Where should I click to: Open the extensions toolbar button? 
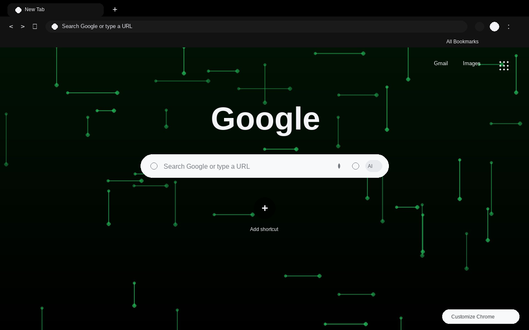(479, 26)
